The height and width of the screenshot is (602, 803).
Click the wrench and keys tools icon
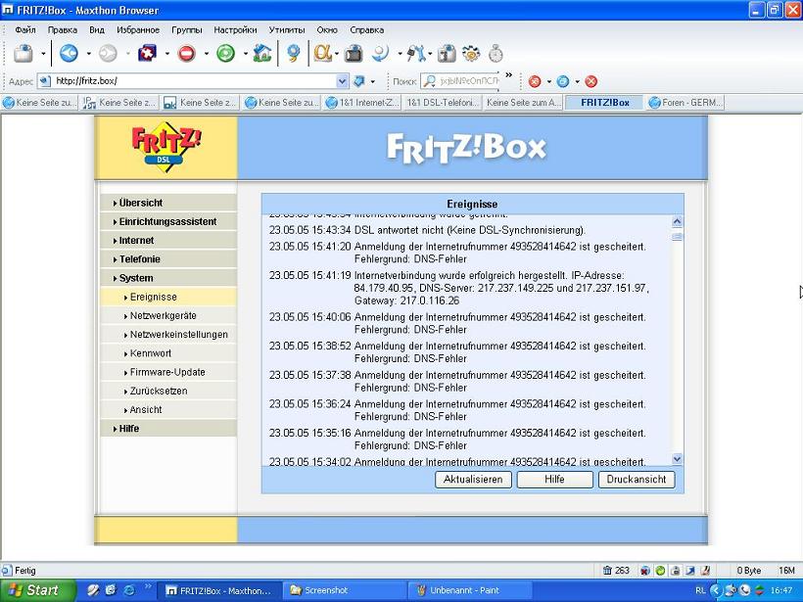(x=416, y=53)
